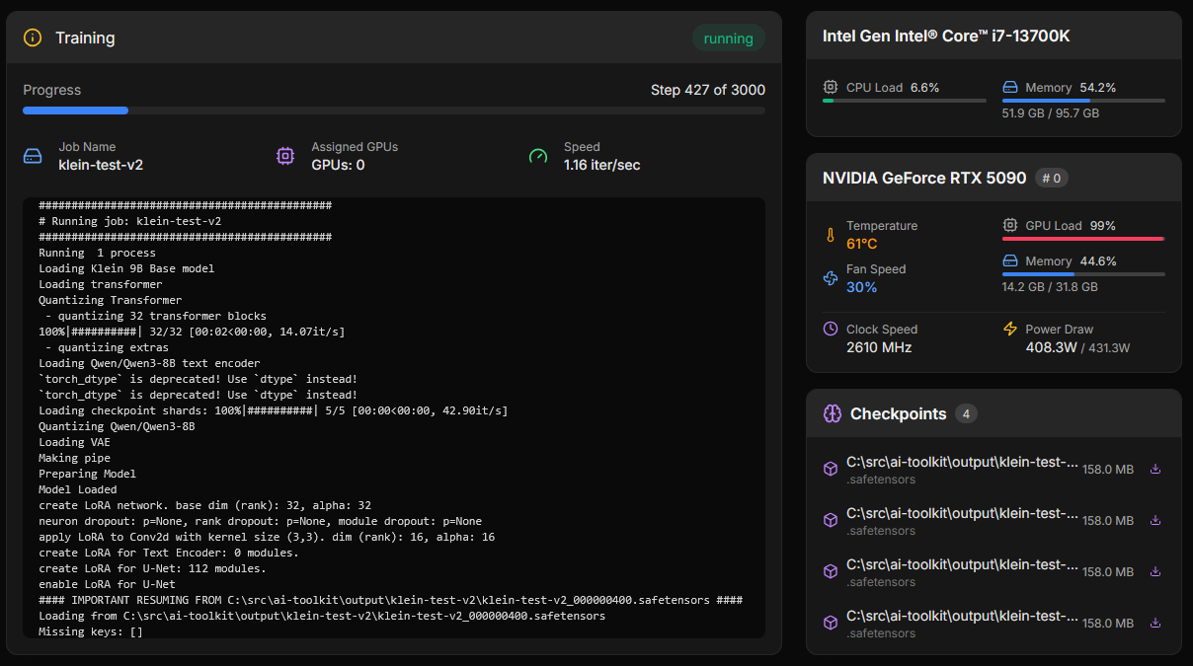Click the Assigned GPUs chip icon

click(x=285, y=156)
